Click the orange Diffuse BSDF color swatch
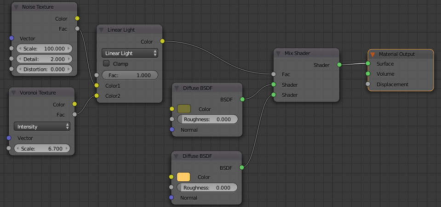The height and width of the screenshot is (207, 441). point(183,177)
